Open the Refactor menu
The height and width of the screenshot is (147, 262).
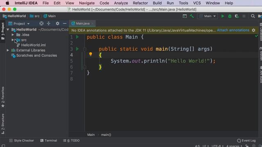coord(140,3)
